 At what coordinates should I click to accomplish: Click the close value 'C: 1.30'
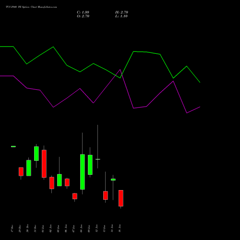pyautogui.click(x=83, y=12)
